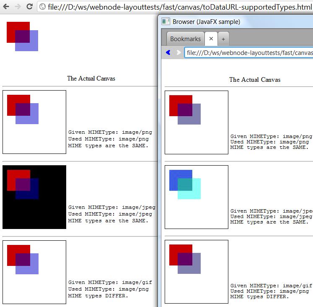
Task: Close the active JavaFX browser tab
Action: coord(211,39)
